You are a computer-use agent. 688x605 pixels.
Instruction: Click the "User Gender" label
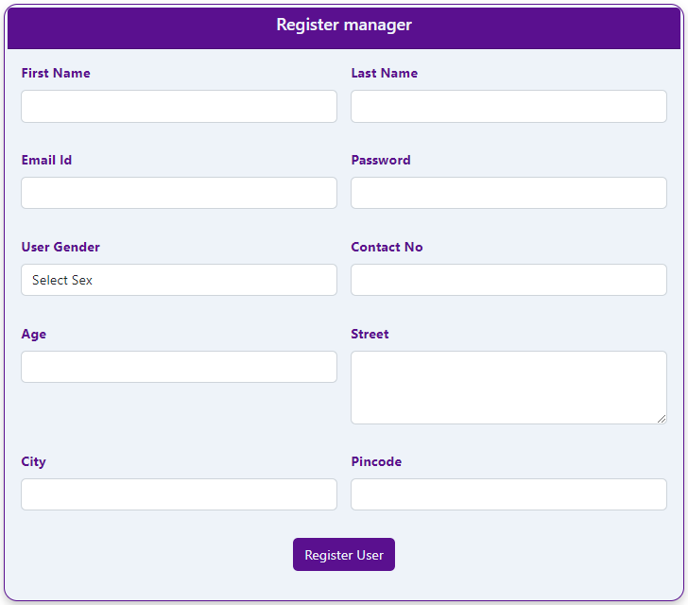60,247
